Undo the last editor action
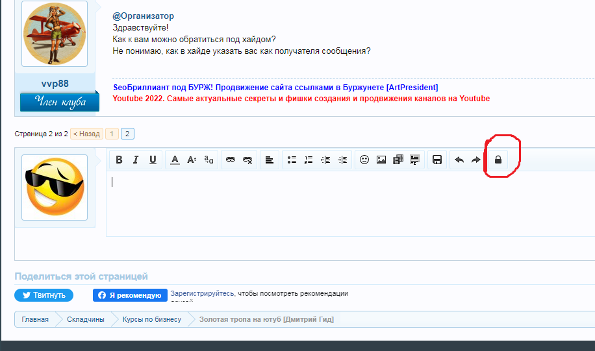 pyautogui.click(x=459, y=160)
